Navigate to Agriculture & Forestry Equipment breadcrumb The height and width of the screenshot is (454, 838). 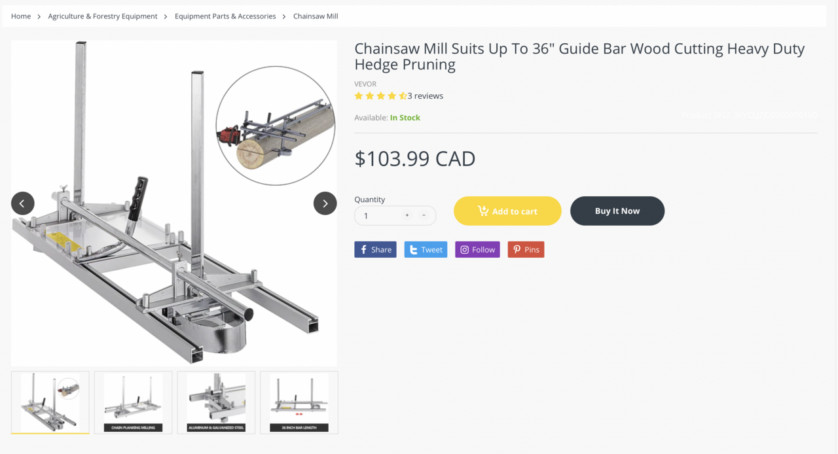coord(103,16)
